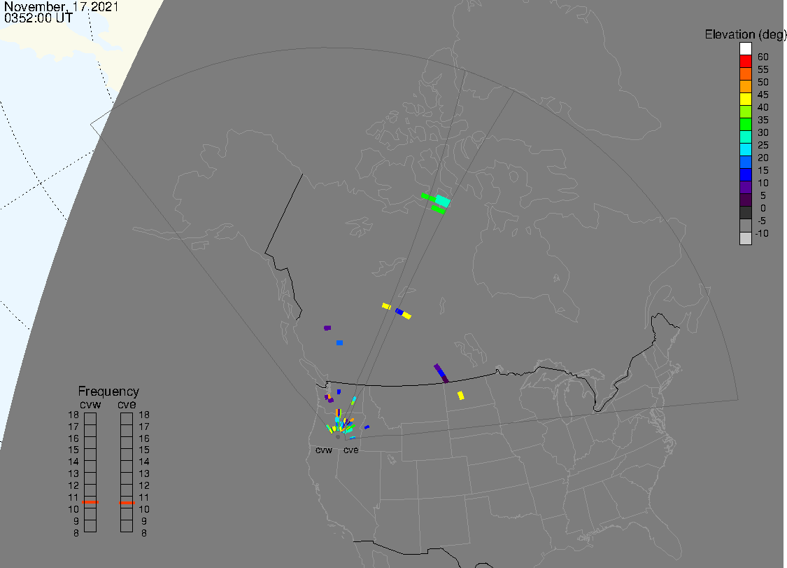Click the white swatch atop elevation legend

coord(745,49)
